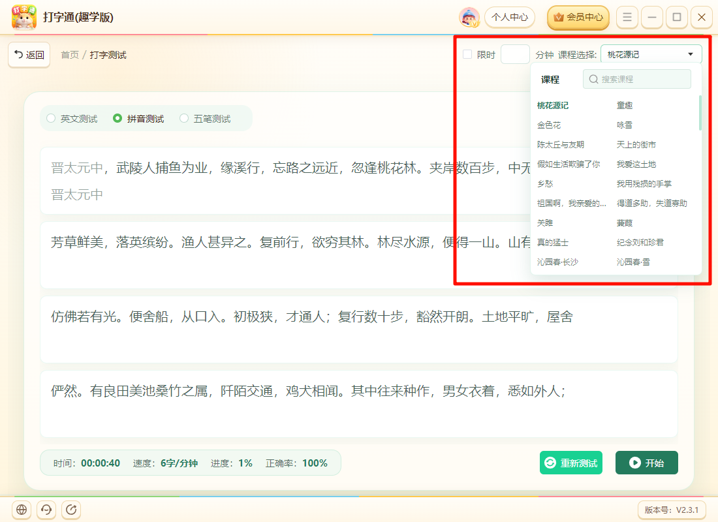718x522 pixels.
Task: Collapse the 课程选择 dropdown showing 桃花源记
Action: (x=651, y=55)
